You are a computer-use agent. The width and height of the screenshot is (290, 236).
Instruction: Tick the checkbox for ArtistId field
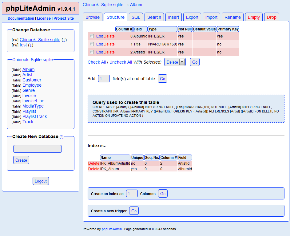click(92, 52)
